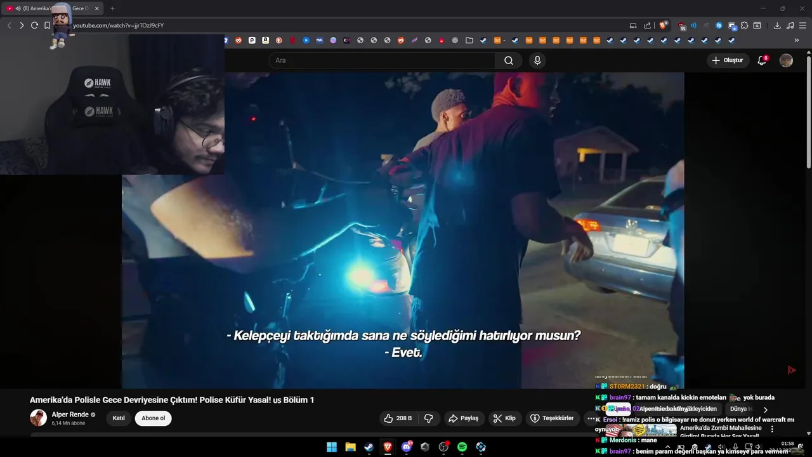812x457 pixels.
Task: Click the browser address bar URL
Action: (118, 25)
